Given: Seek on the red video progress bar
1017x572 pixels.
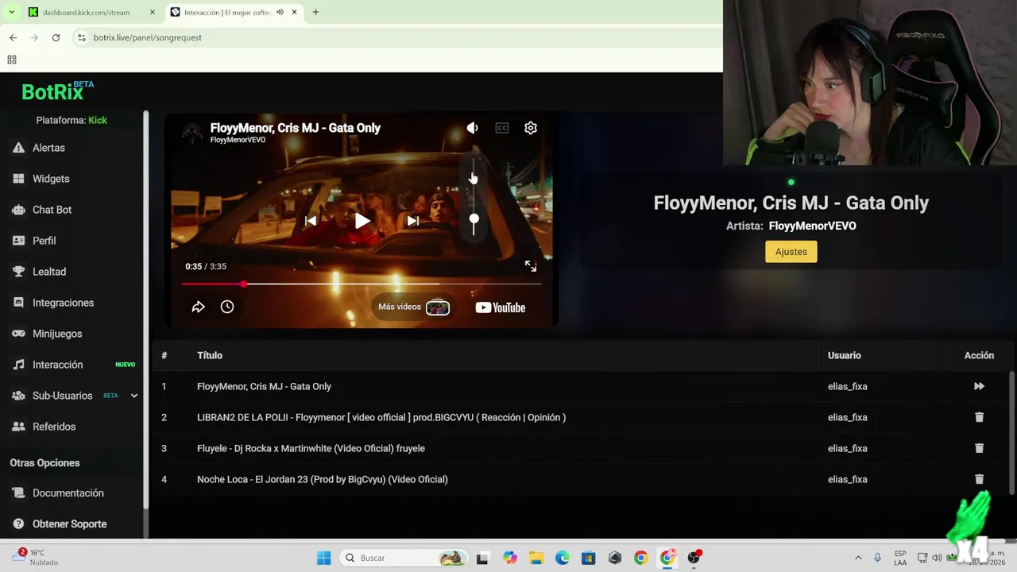Looking at the screenshot, I should pyautogui.click(x=362, y=284).
